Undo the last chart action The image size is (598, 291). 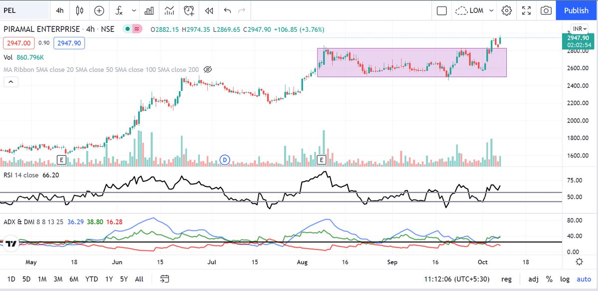(x=228, y=10)
